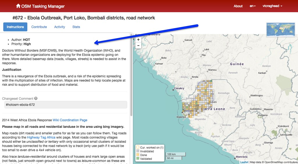Click the 100 km scale bar

pyautogui.click(x=175, y=154)
